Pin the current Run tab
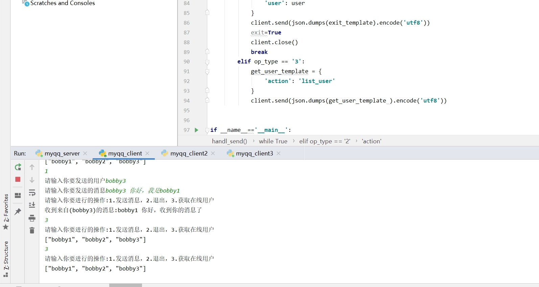Screen dimensions: 539x287 pos(18,211)
